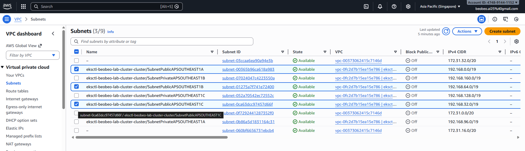525x151 pixels.
Task: Expand the Filter by VPC dropdown
Action: [x=33, y=55]
